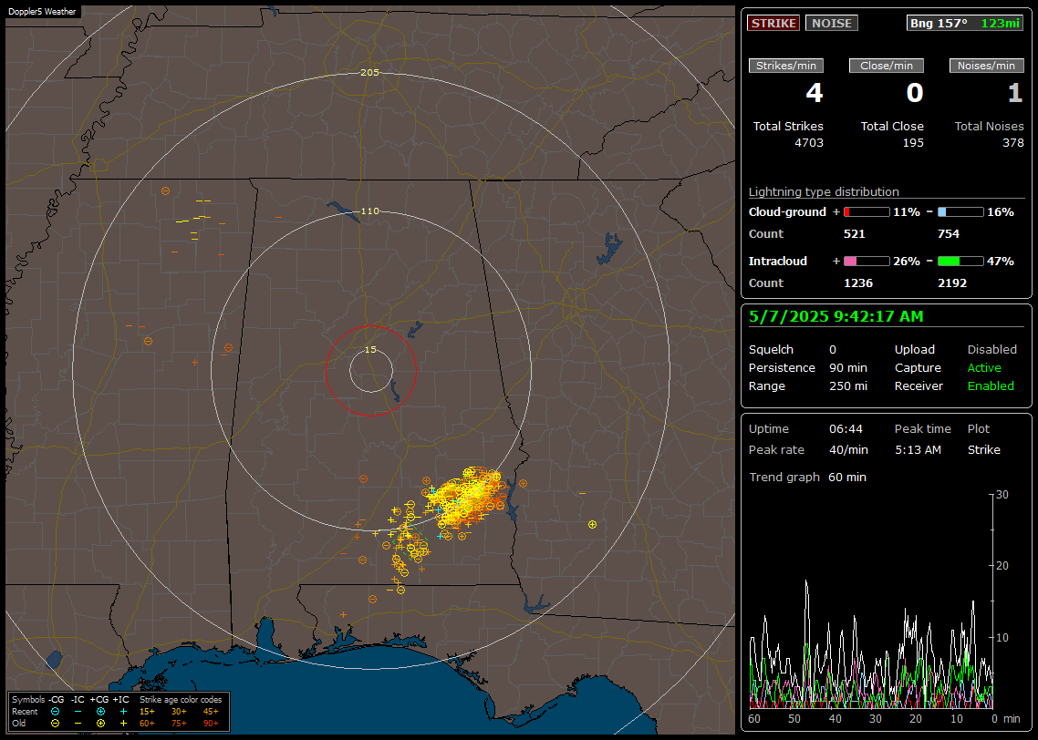Click the Upload status Disabled

click(x=991, y=350)
